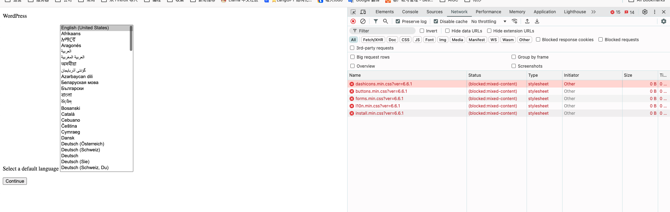
Task: Switch to the Elements tab
Action: point(385,12)
